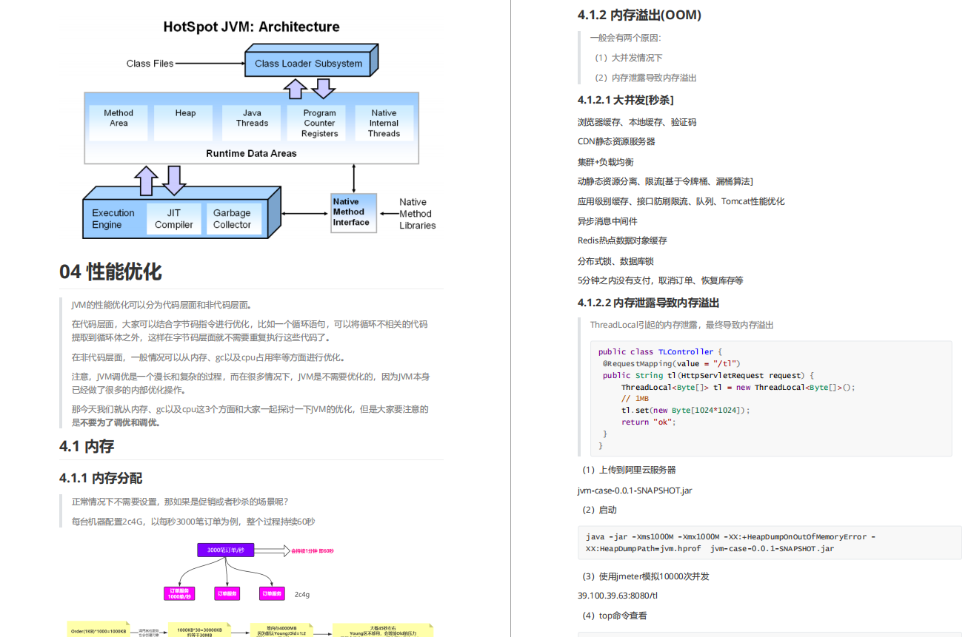Click the heading 04 性能优化
Screen dimensions: 971x637
pos(110,272)
